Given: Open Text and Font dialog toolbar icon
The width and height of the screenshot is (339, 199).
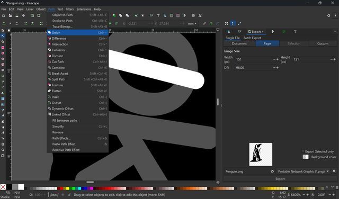Looking at the screenshot, I should click(x=158, y=15).
